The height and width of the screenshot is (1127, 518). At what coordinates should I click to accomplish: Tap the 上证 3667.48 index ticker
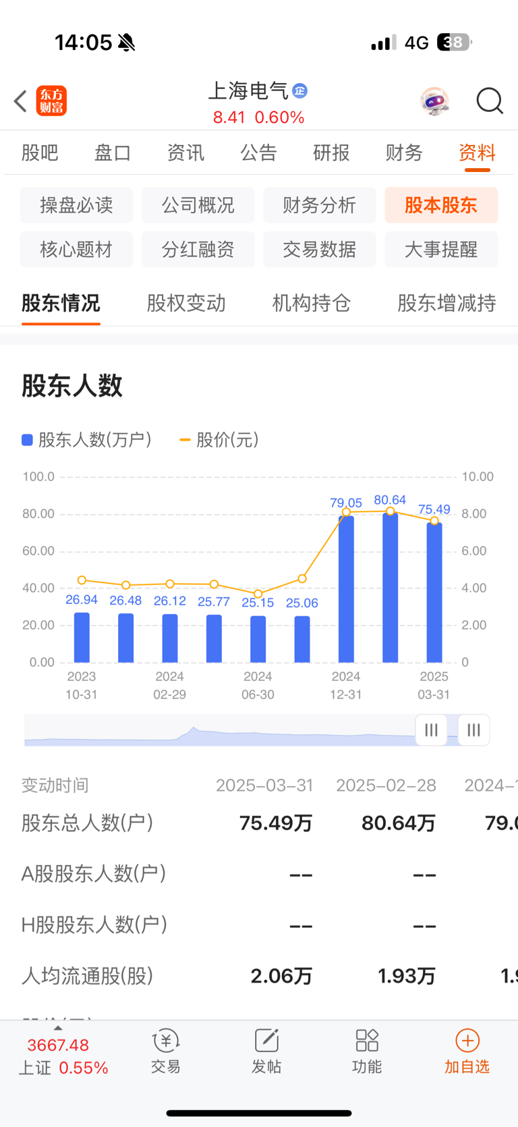pyautogui.click(x=63, y=1056)
